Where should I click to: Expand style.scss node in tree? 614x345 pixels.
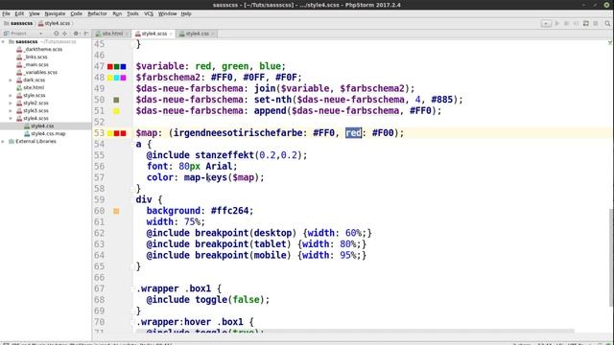(11, 95)
